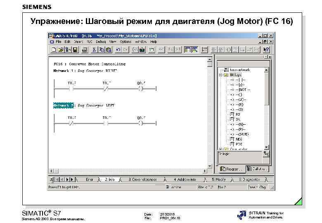
Task: Click the Paste clipboard icon
Action: coord(109,50)
